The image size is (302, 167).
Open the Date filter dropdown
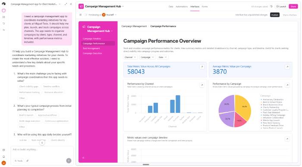pyautogui.click(x=163, y=57)
